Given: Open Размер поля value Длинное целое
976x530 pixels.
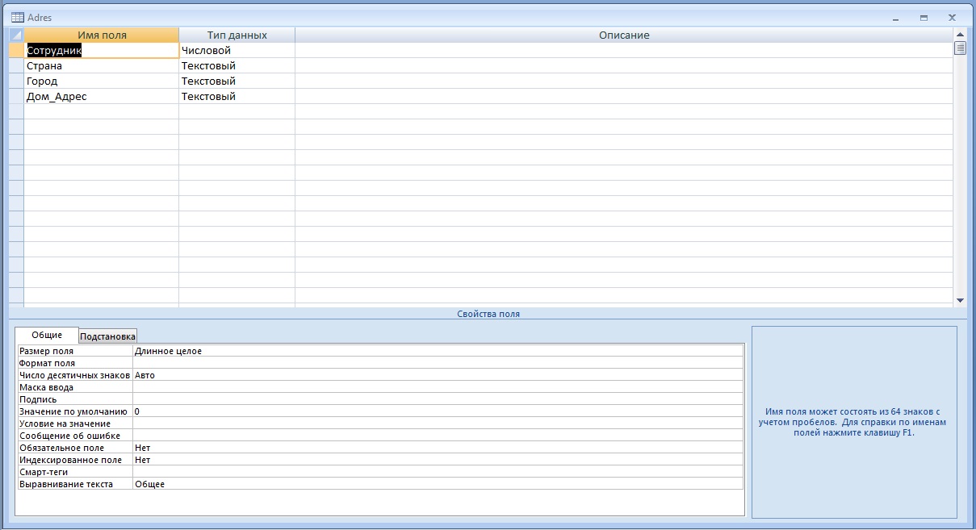Looking at the screenshot, I should click(438, 351).
